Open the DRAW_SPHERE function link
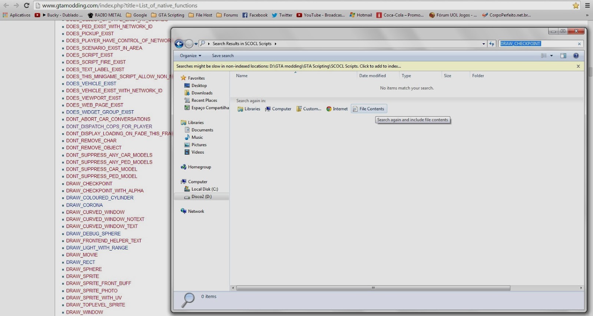Image resolution: width=593 pixels, height=316 pixels. tap(84, 269)
